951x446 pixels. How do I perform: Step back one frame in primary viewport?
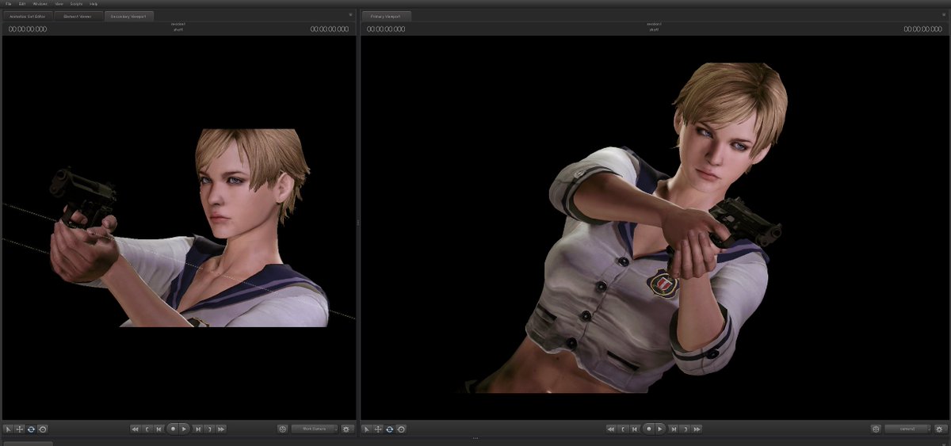tap(635, 429)
